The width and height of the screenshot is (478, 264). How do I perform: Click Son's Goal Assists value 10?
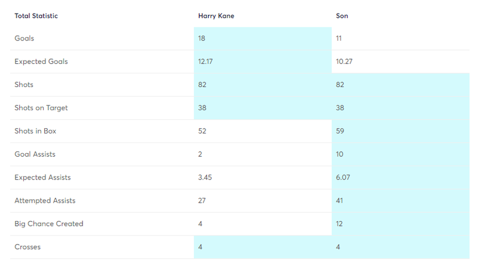[339, 154]
